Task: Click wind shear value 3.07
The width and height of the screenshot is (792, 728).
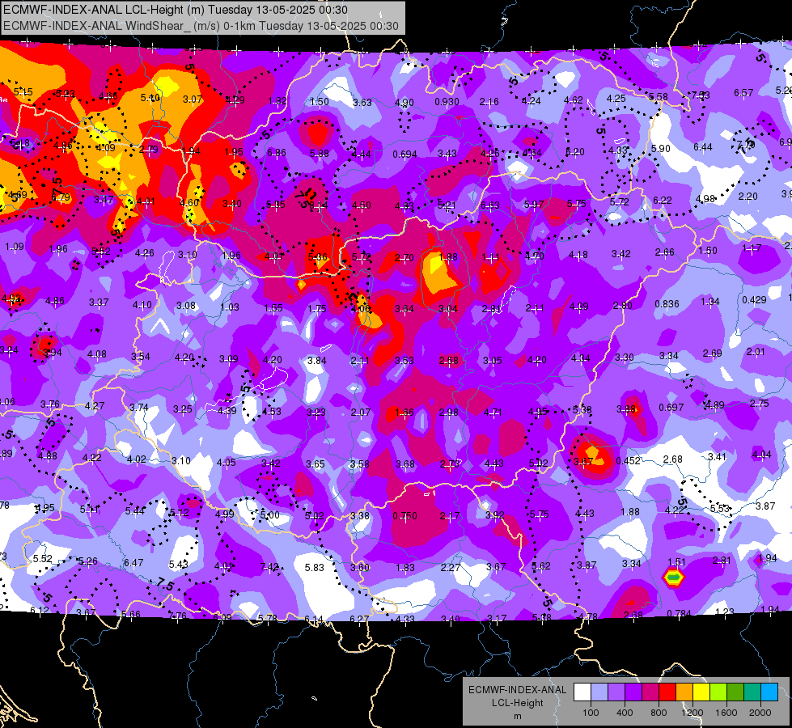Action: (193, 99)
